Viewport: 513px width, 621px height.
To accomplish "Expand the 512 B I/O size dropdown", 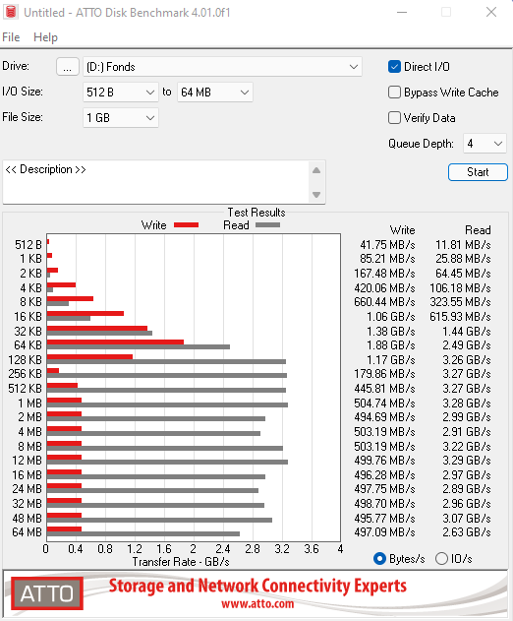I will coord(121,93).
